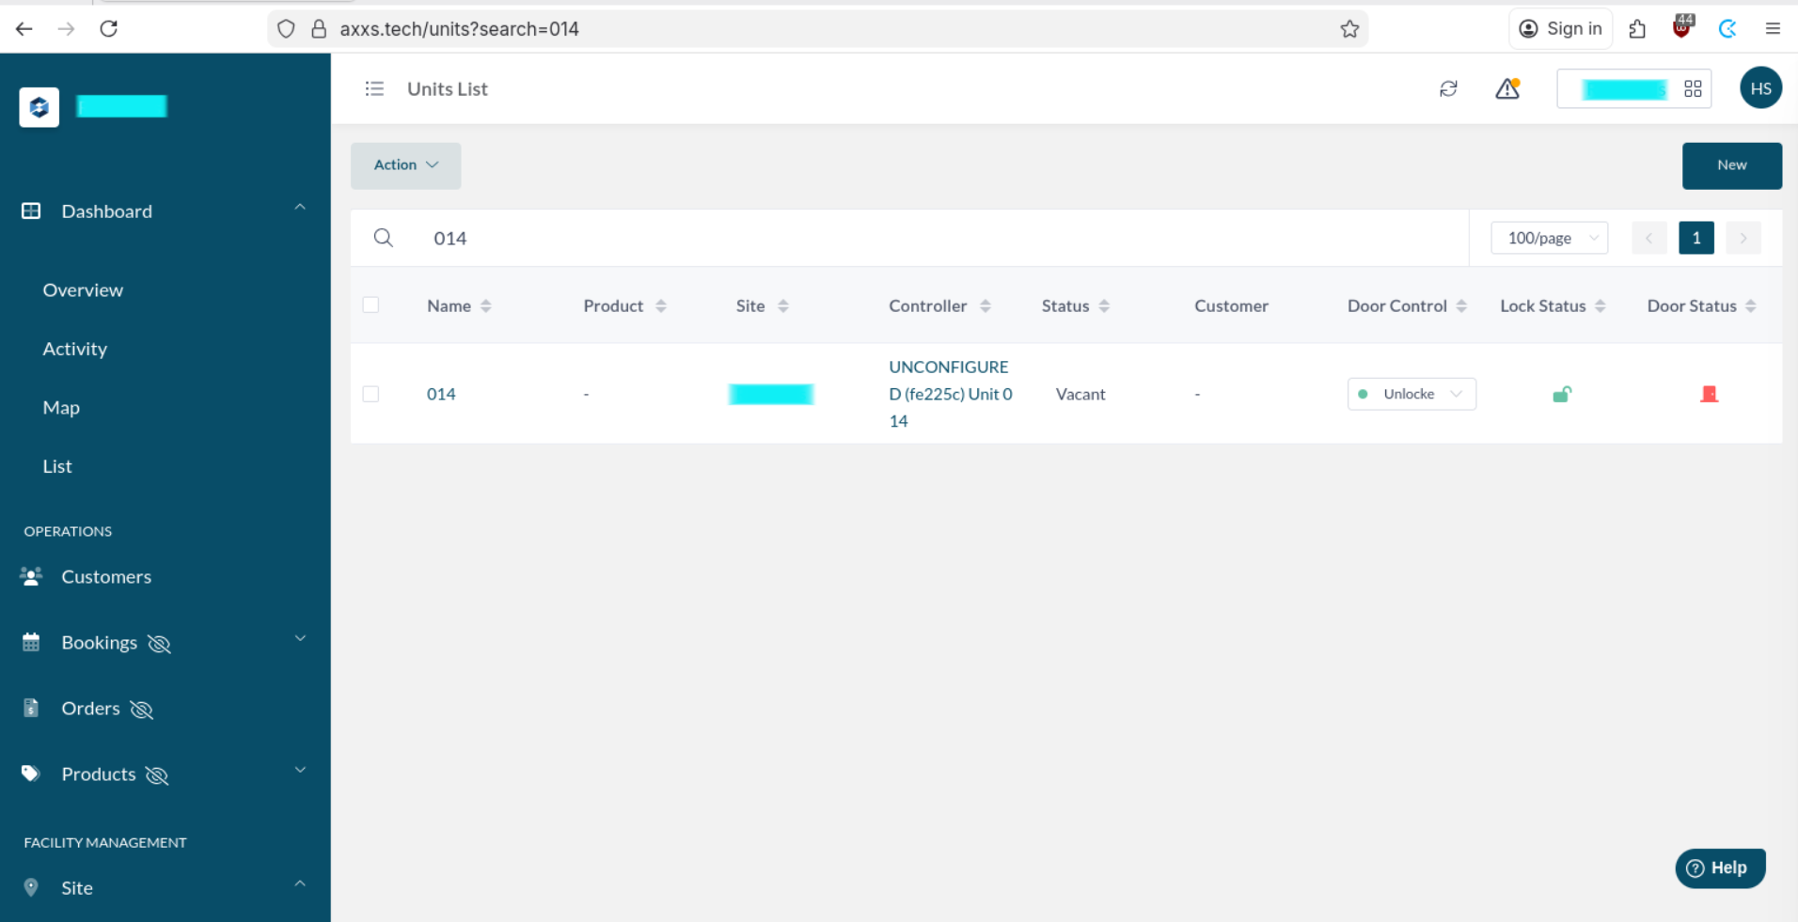Expand the Products section chevron
Image resolution: width=1798 pixels, height=922 pixels.
click(x=300, y=771)
